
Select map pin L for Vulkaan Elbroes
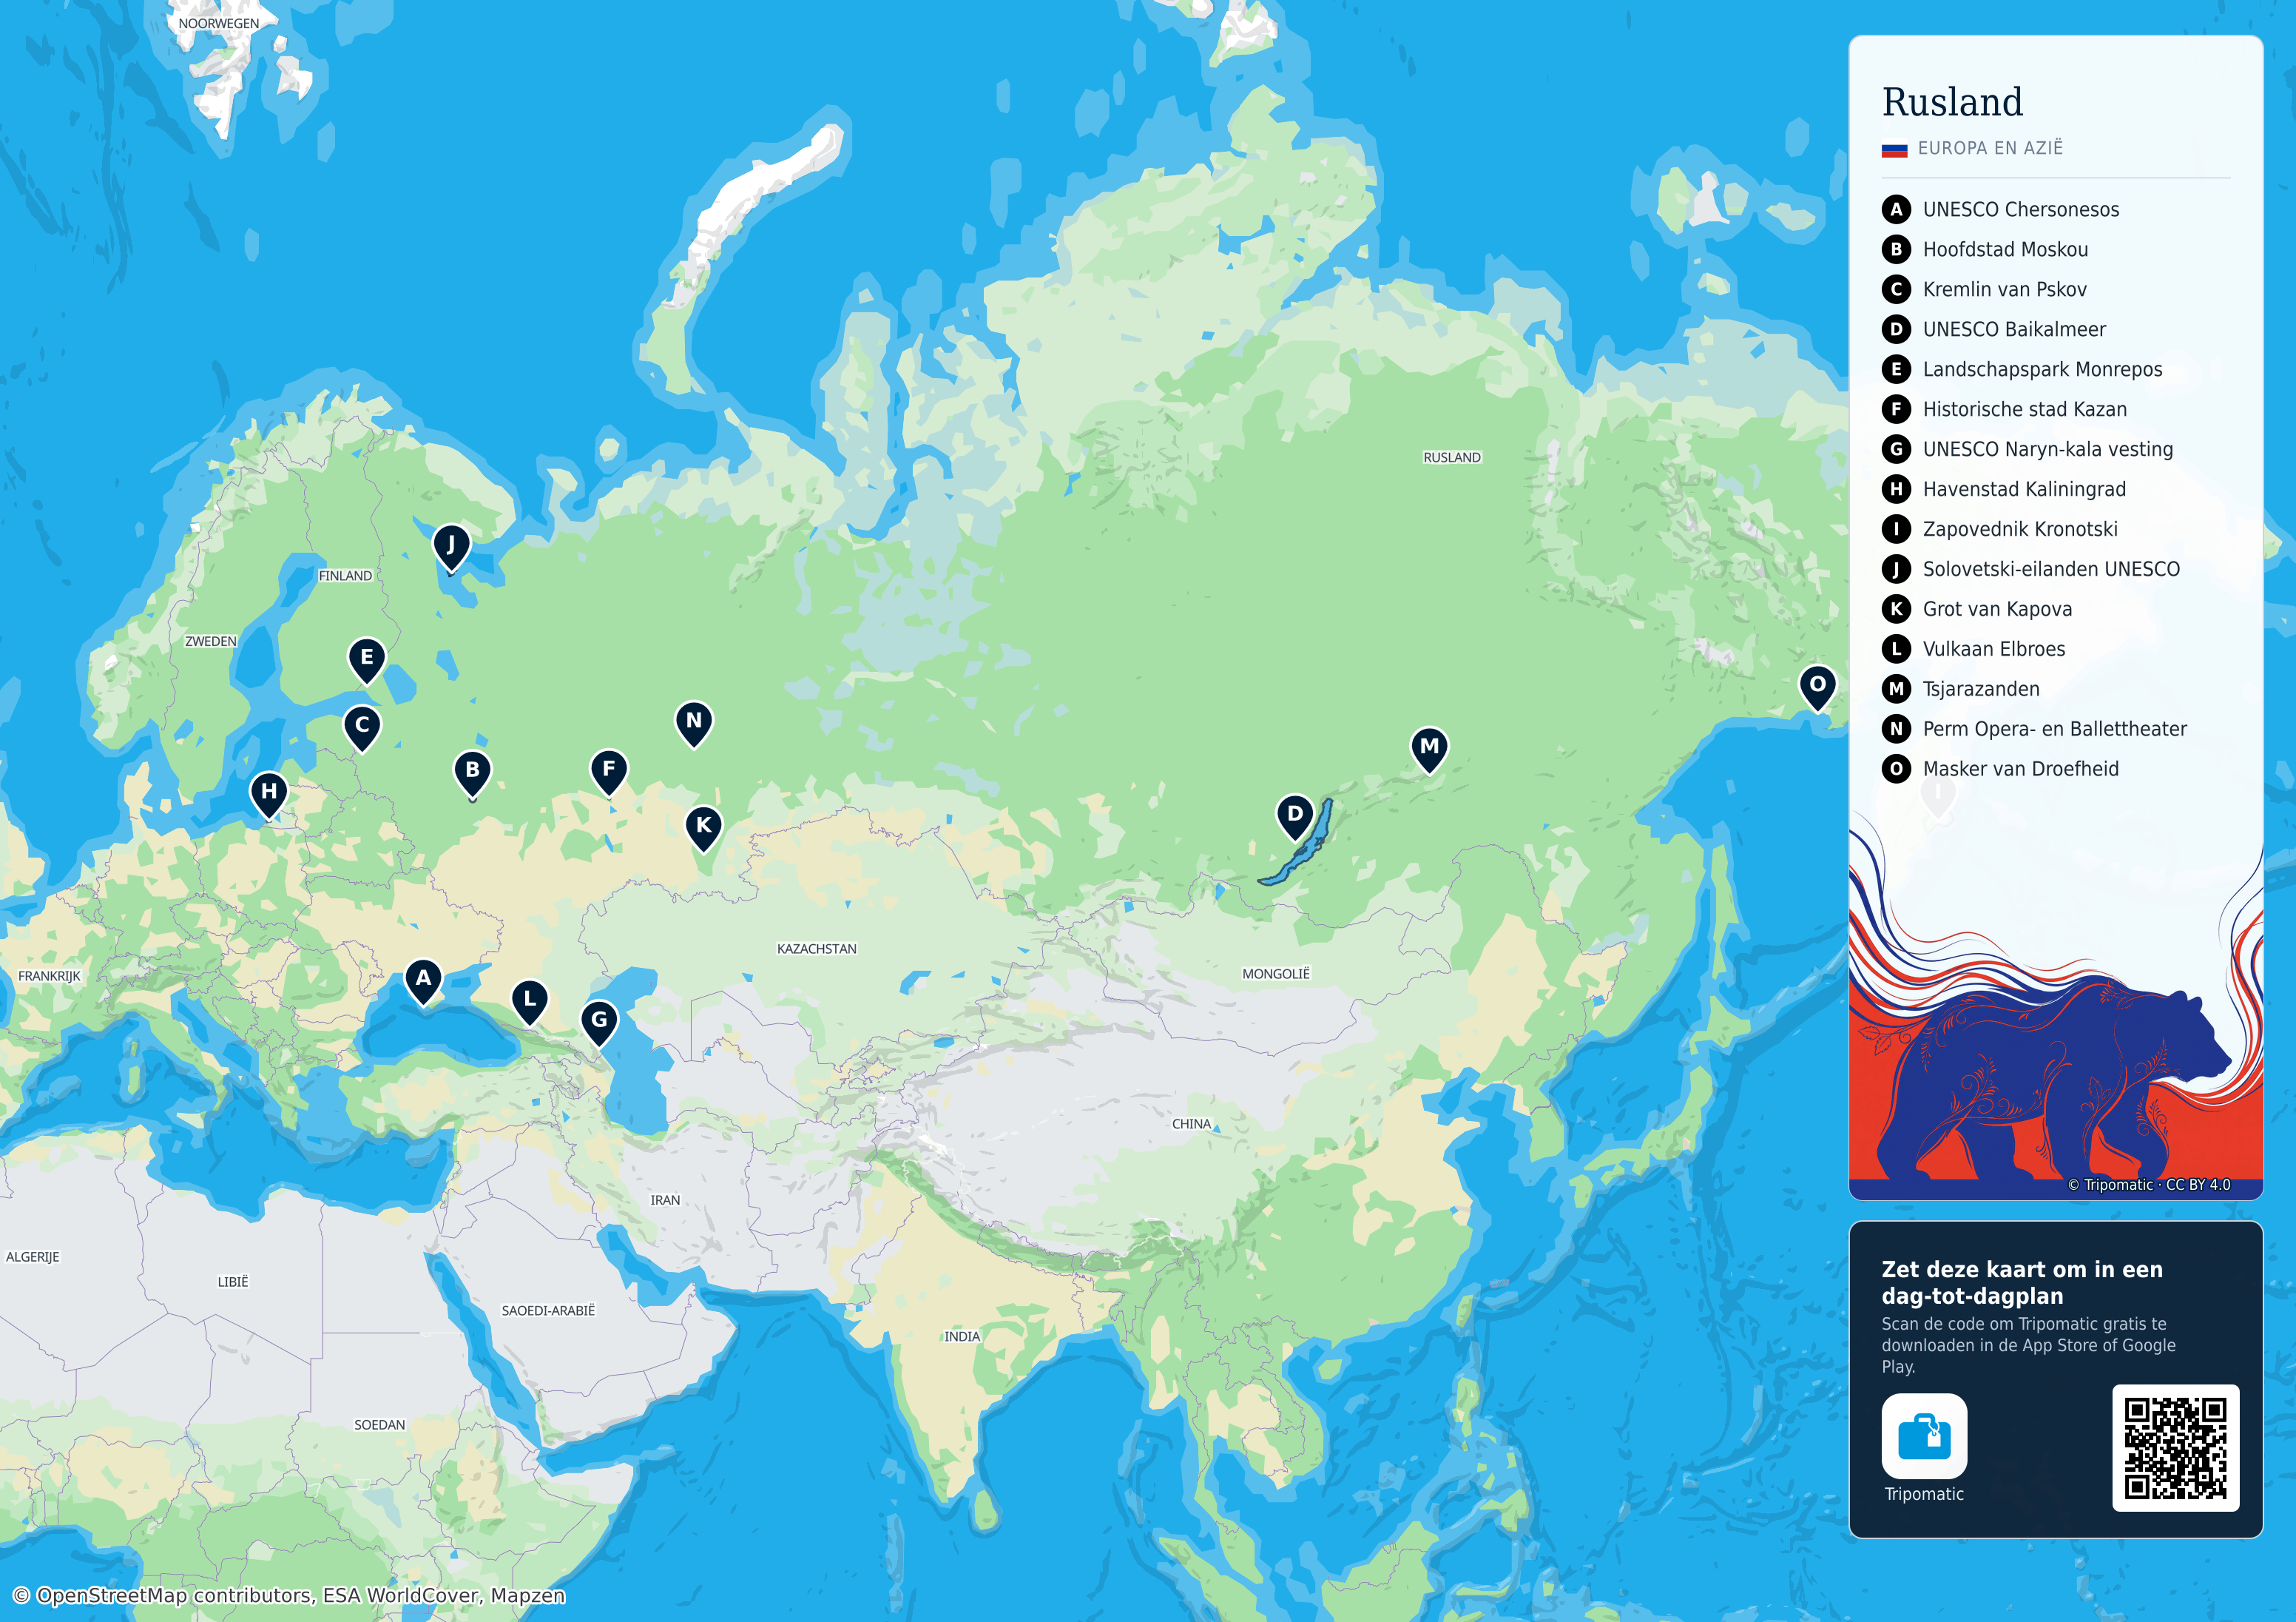(x=529, y=1002)
